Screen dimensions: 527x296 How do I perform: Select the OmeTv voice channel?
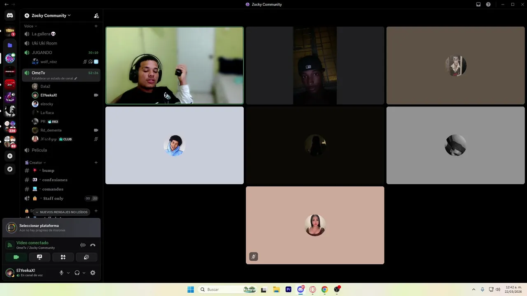61,75
